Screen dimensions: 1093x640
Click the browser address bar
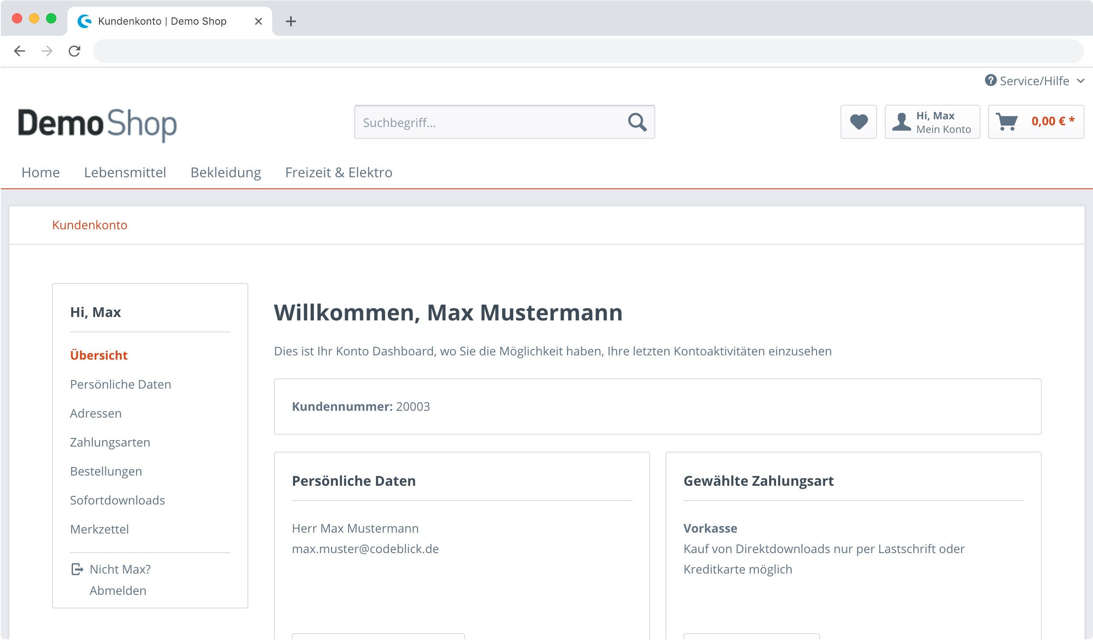point(588,51)
